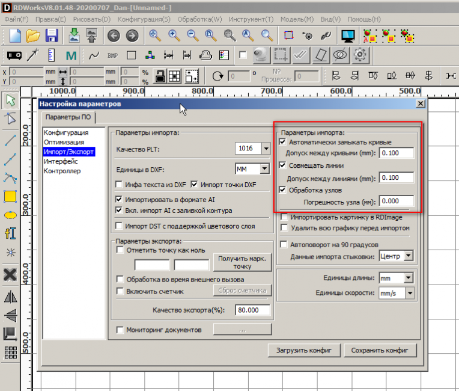Choose the text tool in left toolbar
459x391 pixels.
click(10, 233)
